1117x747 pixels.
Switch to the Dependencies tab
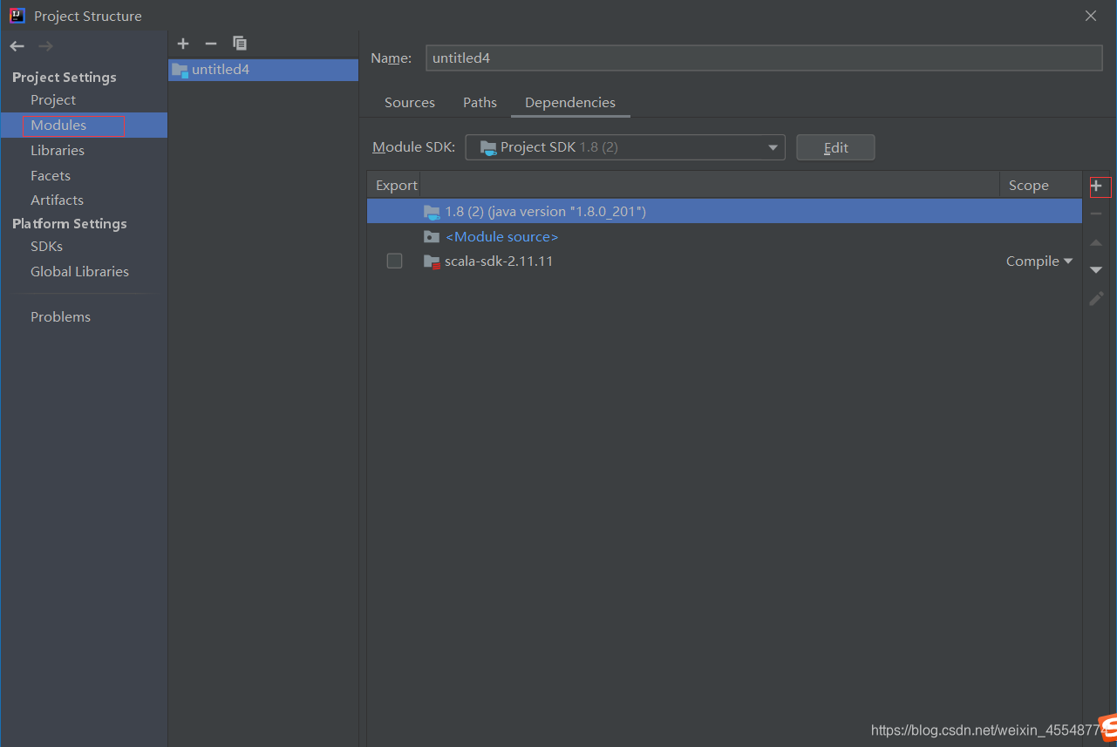click(570, 103)
